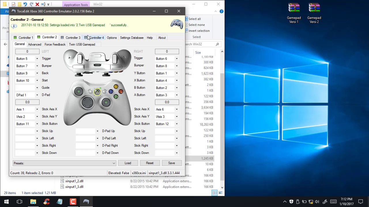Image resolution: width=369 pixels, height=207 pixels.
Task: Show hidden system tray icons
Action: coord(285,202)
